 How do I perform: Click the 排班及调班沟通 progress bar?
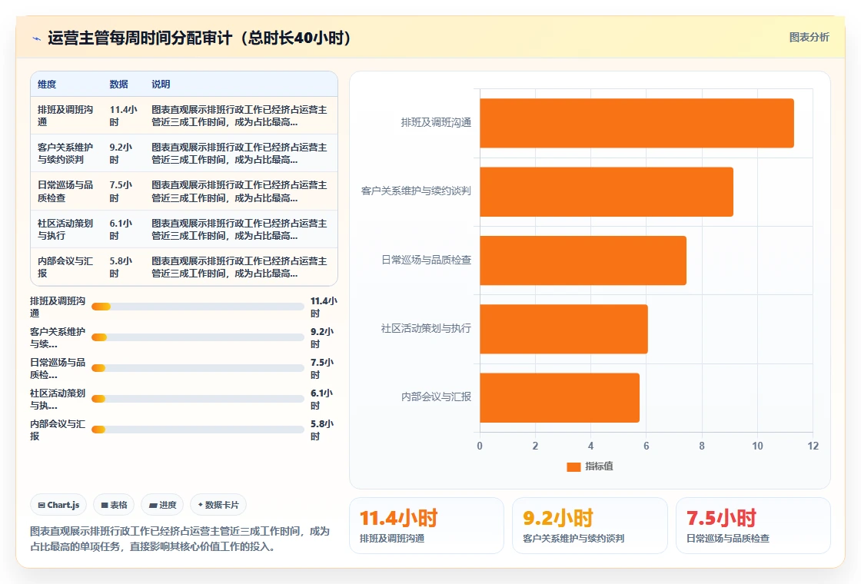(x=198, y=307)
